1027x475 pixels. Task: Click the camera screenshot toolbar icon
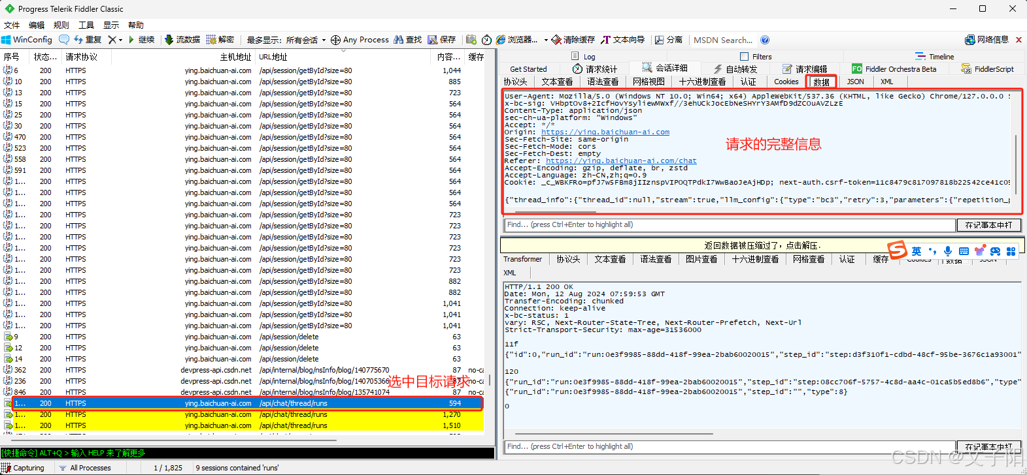click(471, 40)
